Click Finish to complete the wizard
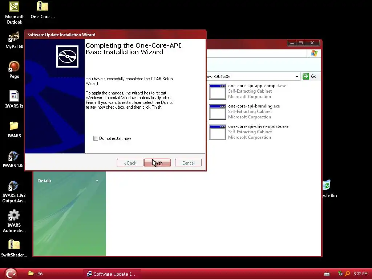372x279 pixels. coord(157,163)
